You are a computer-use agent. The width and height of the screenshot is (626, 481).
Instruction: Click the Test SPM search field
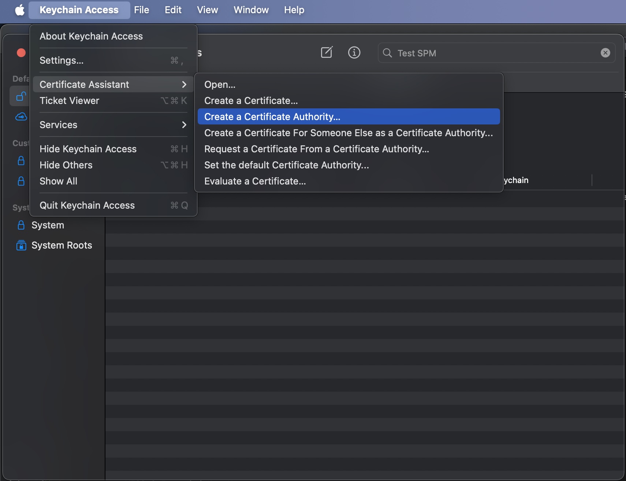coord(496,53)
